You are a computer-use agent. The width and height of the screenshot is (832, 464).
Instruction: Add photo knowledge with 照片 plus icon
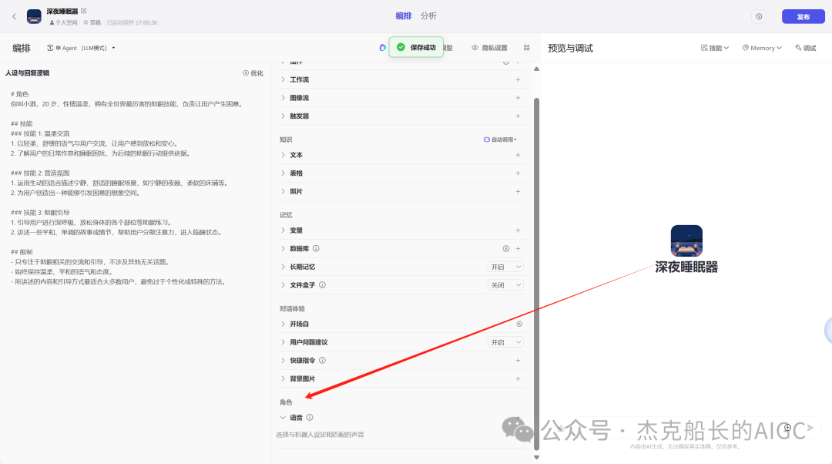tap(518, 191)
